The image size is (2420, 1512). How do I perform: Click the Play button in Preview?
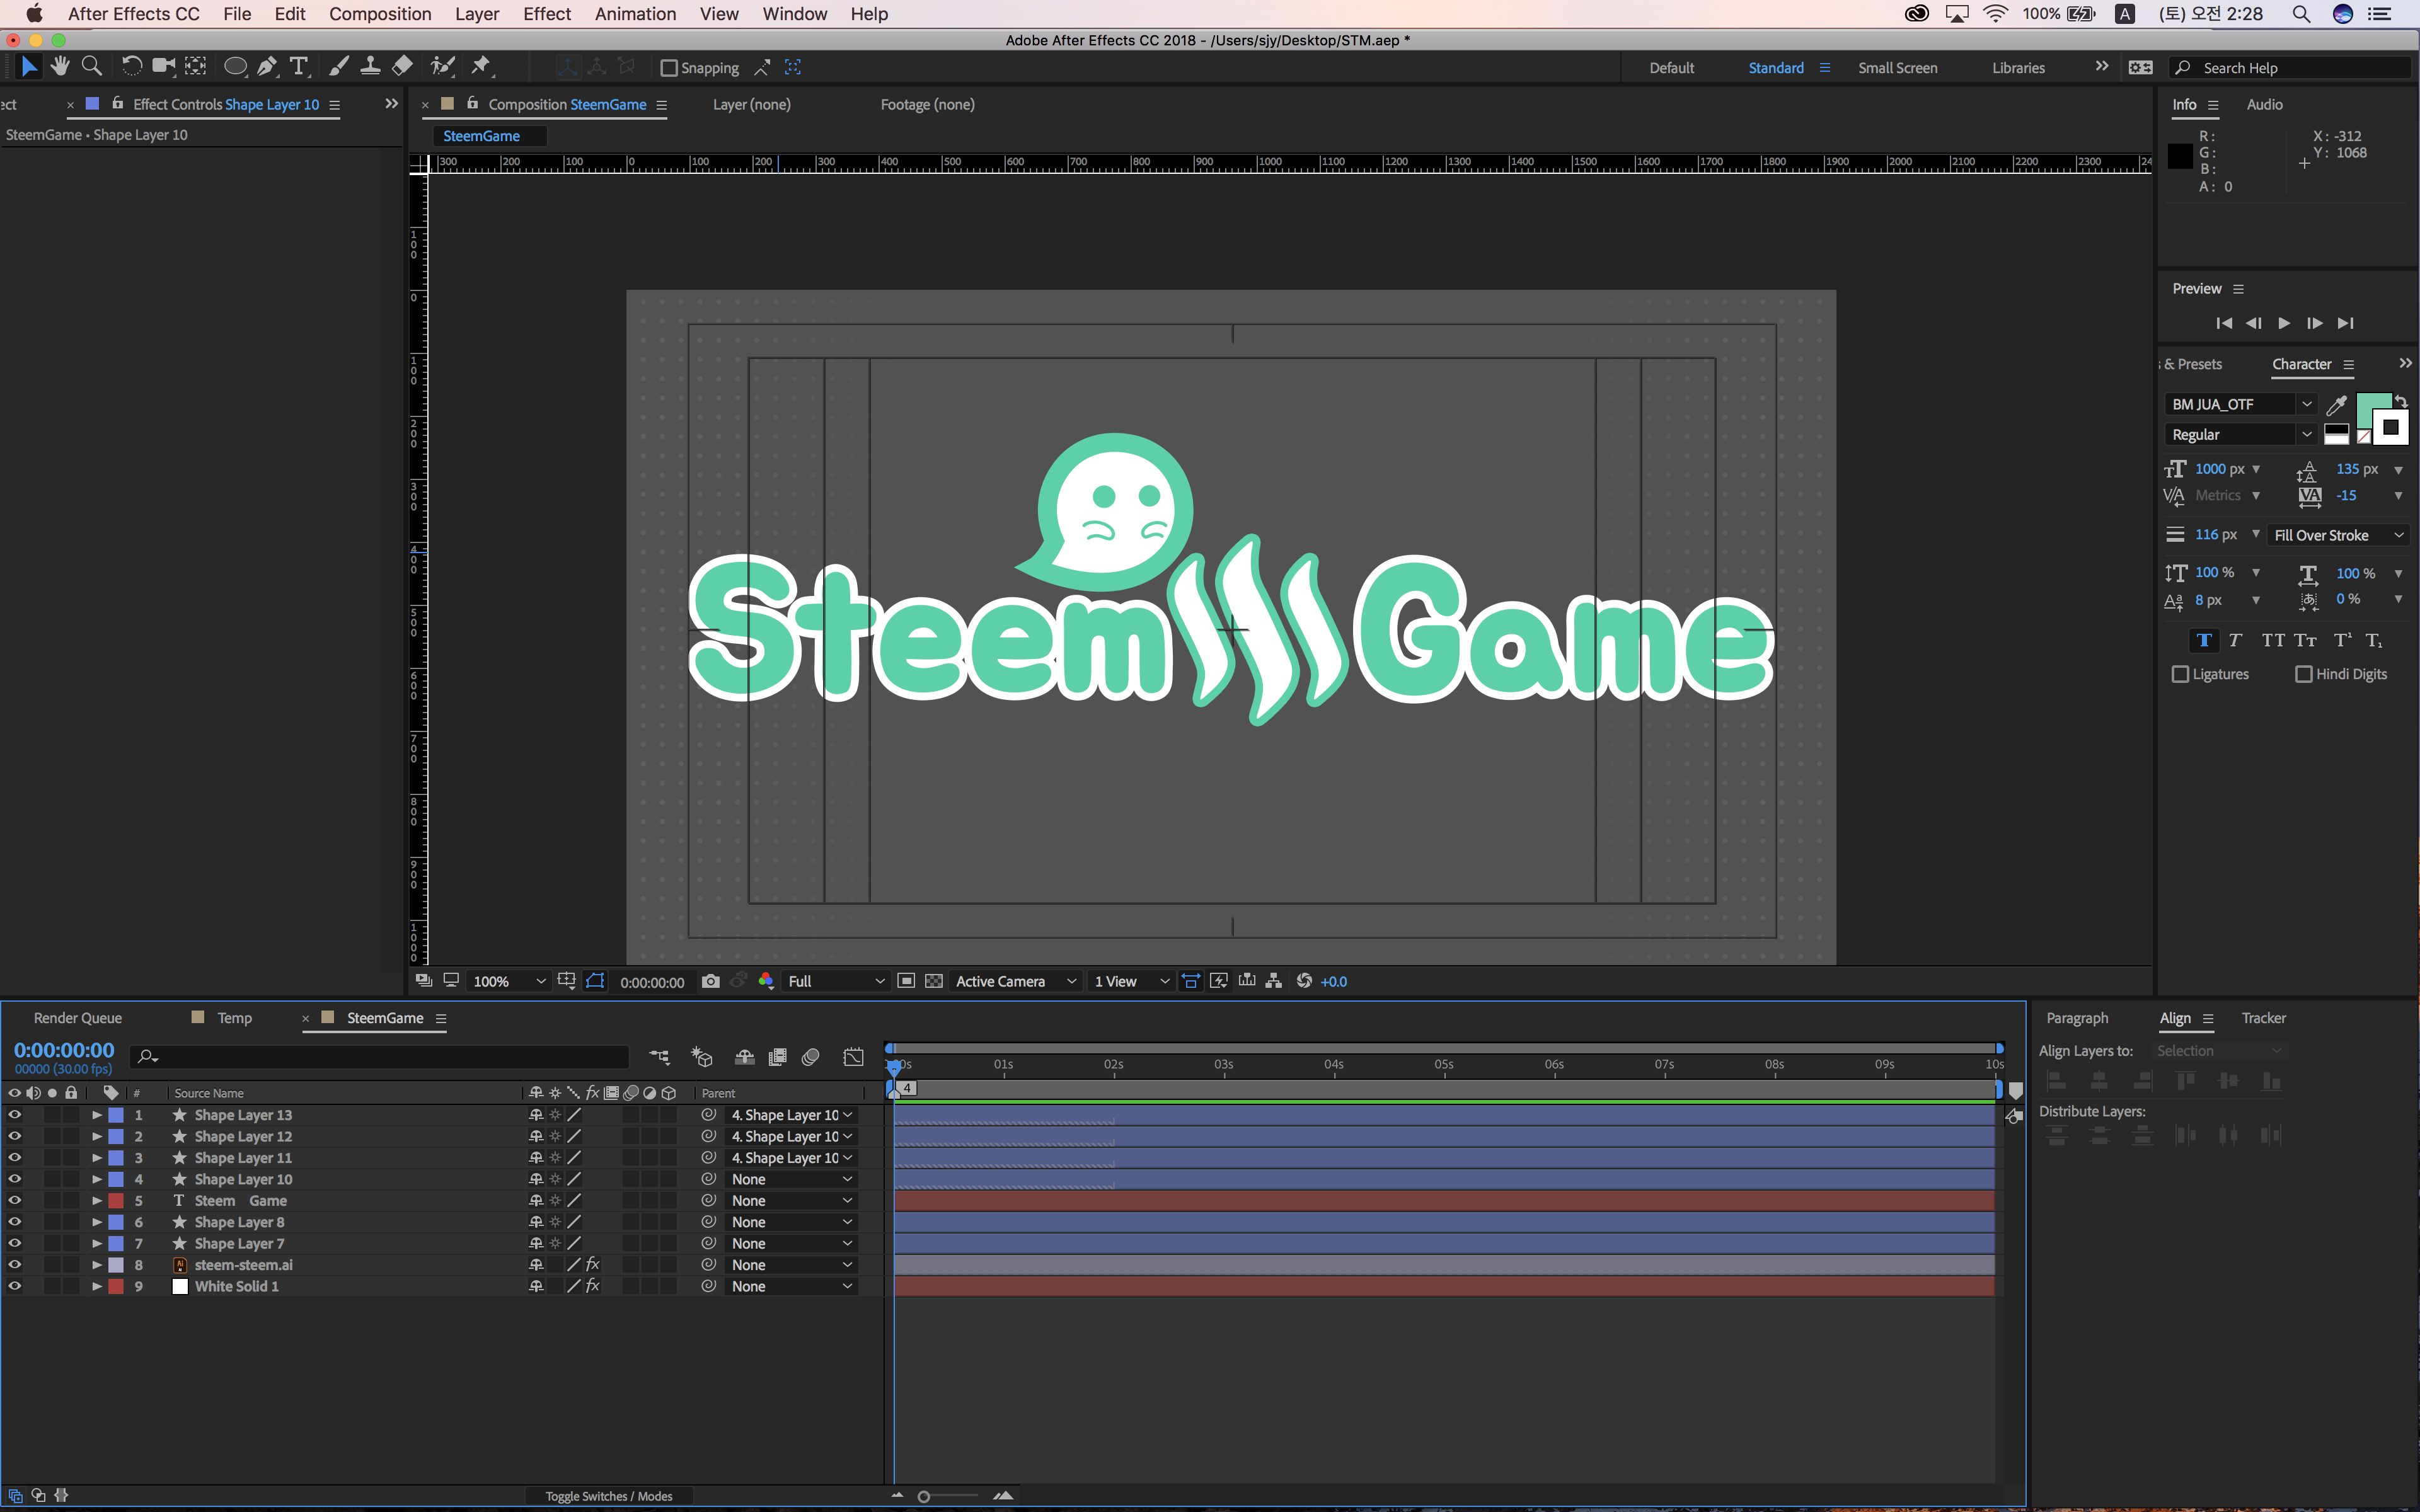(2284, 323)
